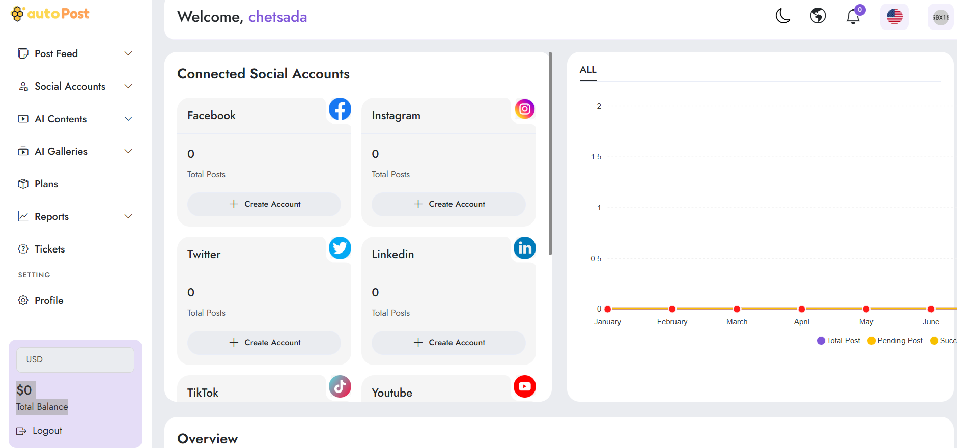957x448 pixels.
Task: Toggle the Total Post legend item
Action: [x=838, y=341]
